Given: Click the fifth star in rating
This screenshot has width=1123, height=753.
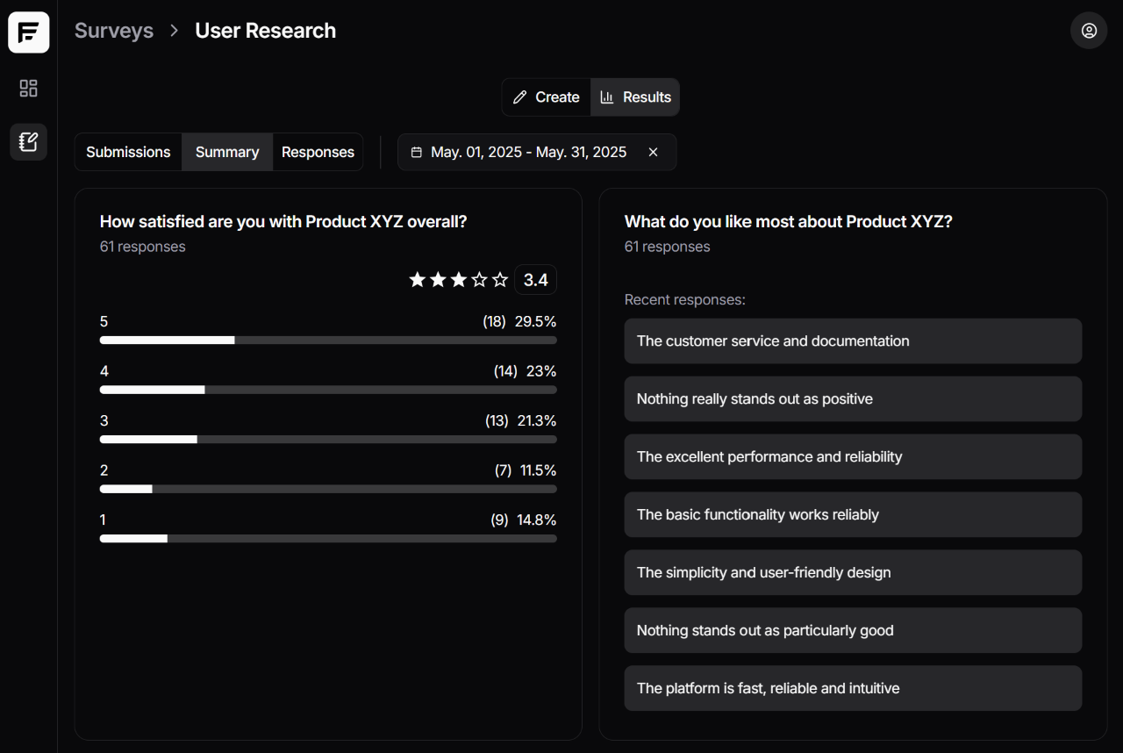Looking at the screenshot, I should tap(500, 280).
